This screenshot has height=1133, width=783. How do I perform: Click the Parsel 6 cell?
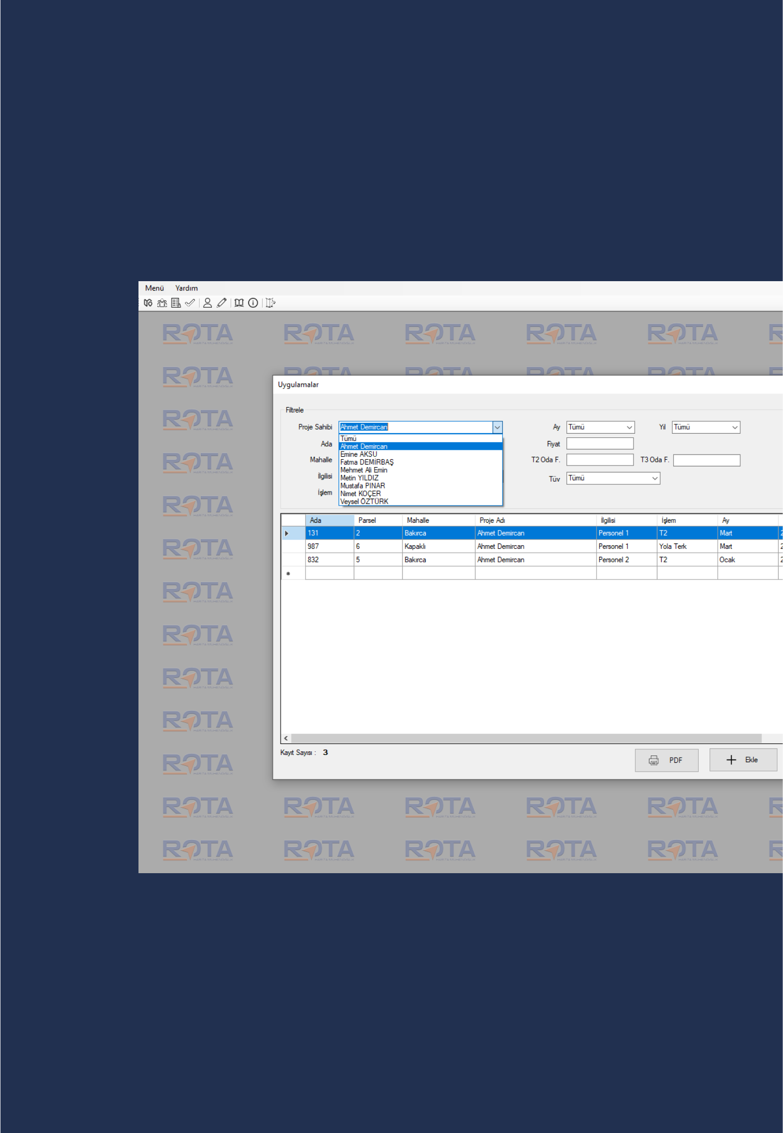pos(378,546)
